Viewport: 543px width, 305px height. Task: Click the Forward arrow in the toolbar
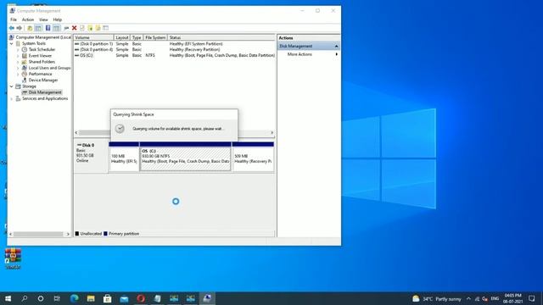(x=20, y=28)
